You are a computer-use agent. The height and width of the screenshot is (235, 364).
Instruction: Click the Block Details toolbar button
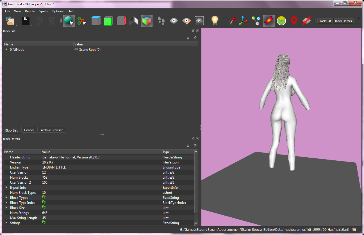(x=343, y=21)
